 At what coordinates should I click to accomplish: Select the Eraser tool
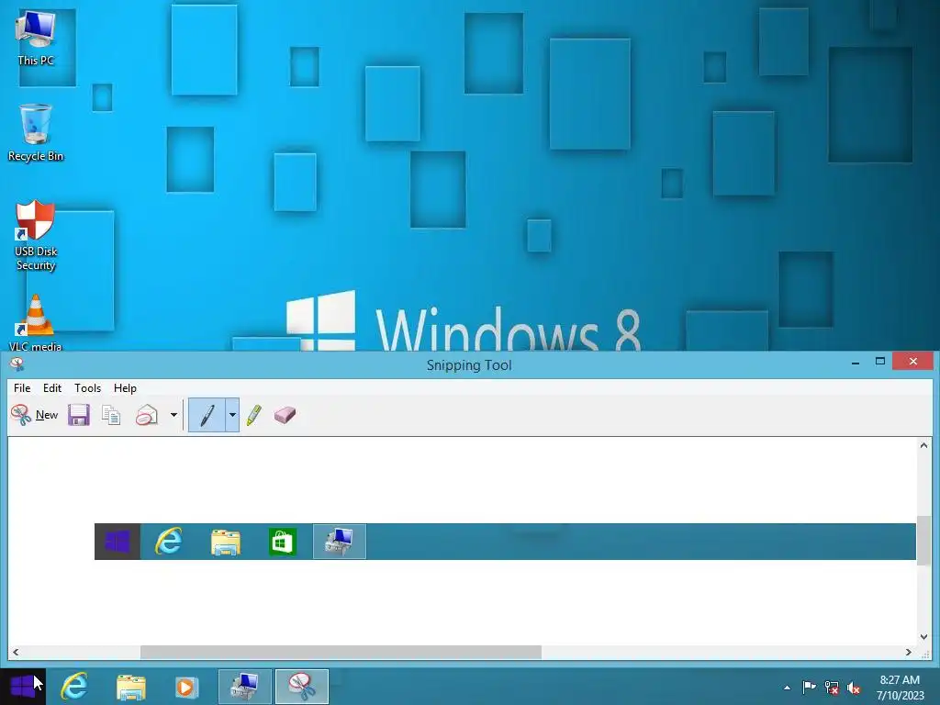(285, 415)
